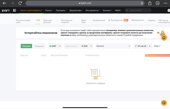170x109 pixels.
Task: Open the browser tabs counter showing 16
Action: click(158, 3)
